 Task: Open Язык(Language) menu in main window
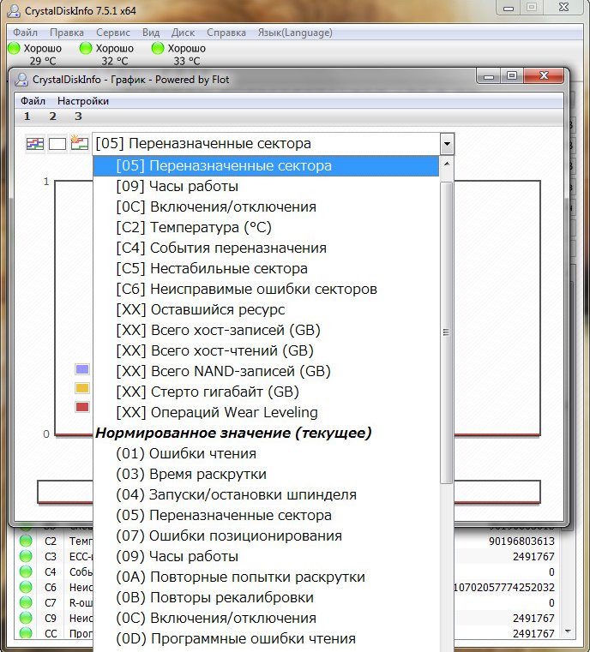pyautogui.click(x=295, y=33)
